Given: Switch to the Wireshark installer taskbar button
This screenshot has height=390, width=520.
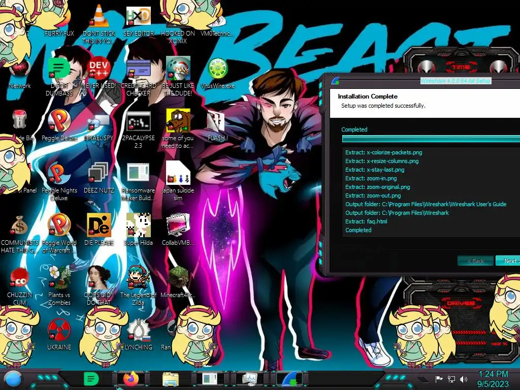Looking at the screenshot, I should pos(289,379).
